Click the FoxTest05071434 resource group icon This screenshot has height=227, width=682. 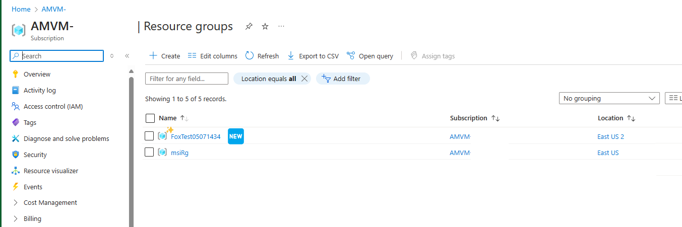[x=162, y=136]
